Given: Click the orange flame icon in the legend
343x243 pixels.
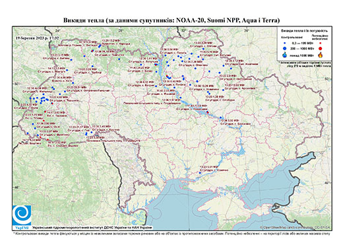Looking at the screenshot, I should (321, 55).
